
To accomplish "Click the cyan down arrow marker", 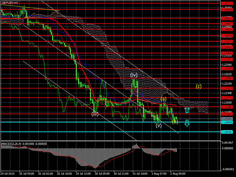I will (187, 123).
